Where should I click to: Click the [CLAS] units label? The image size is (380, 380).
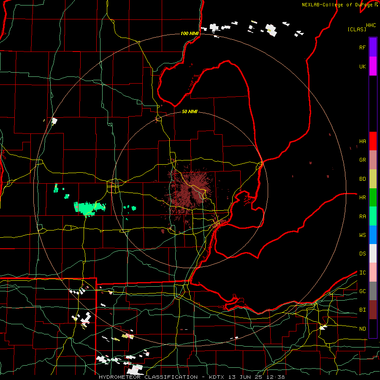[x=357, y=29]
